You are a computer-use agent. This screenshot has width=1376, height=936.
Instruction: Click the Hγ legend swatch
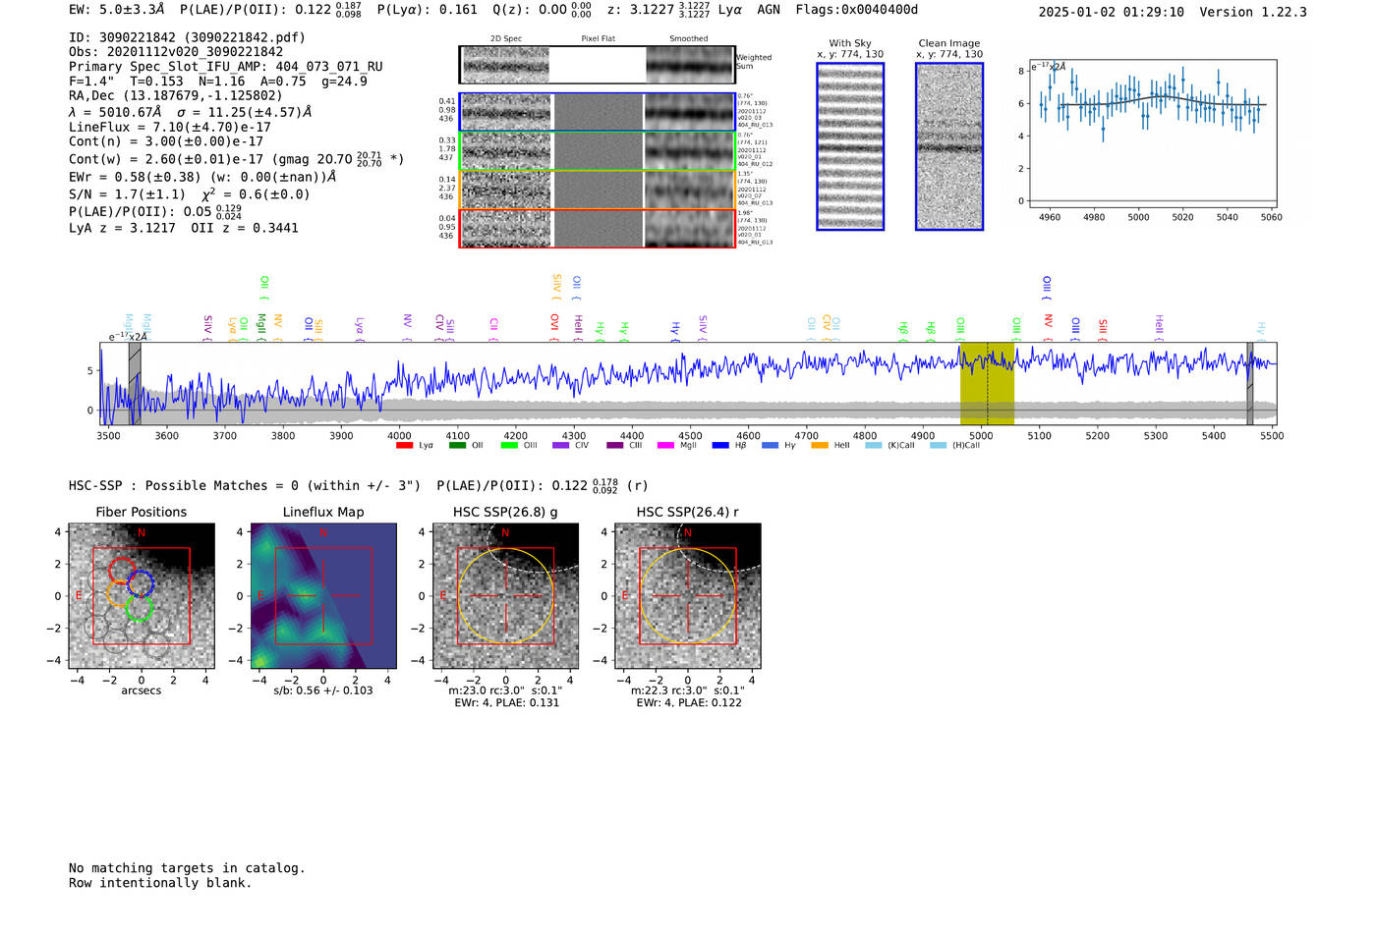[x=770, y=446]
